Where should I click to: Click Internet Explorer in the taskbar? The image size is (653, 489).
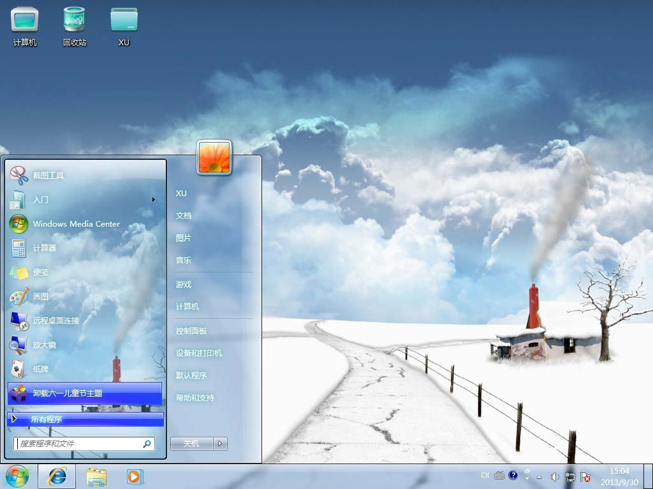[57, 476]
